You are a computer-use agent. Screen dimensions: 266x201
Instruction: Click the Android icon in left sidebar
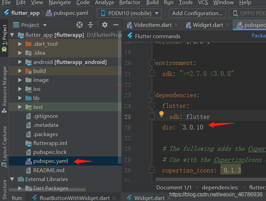pos(4,49)
